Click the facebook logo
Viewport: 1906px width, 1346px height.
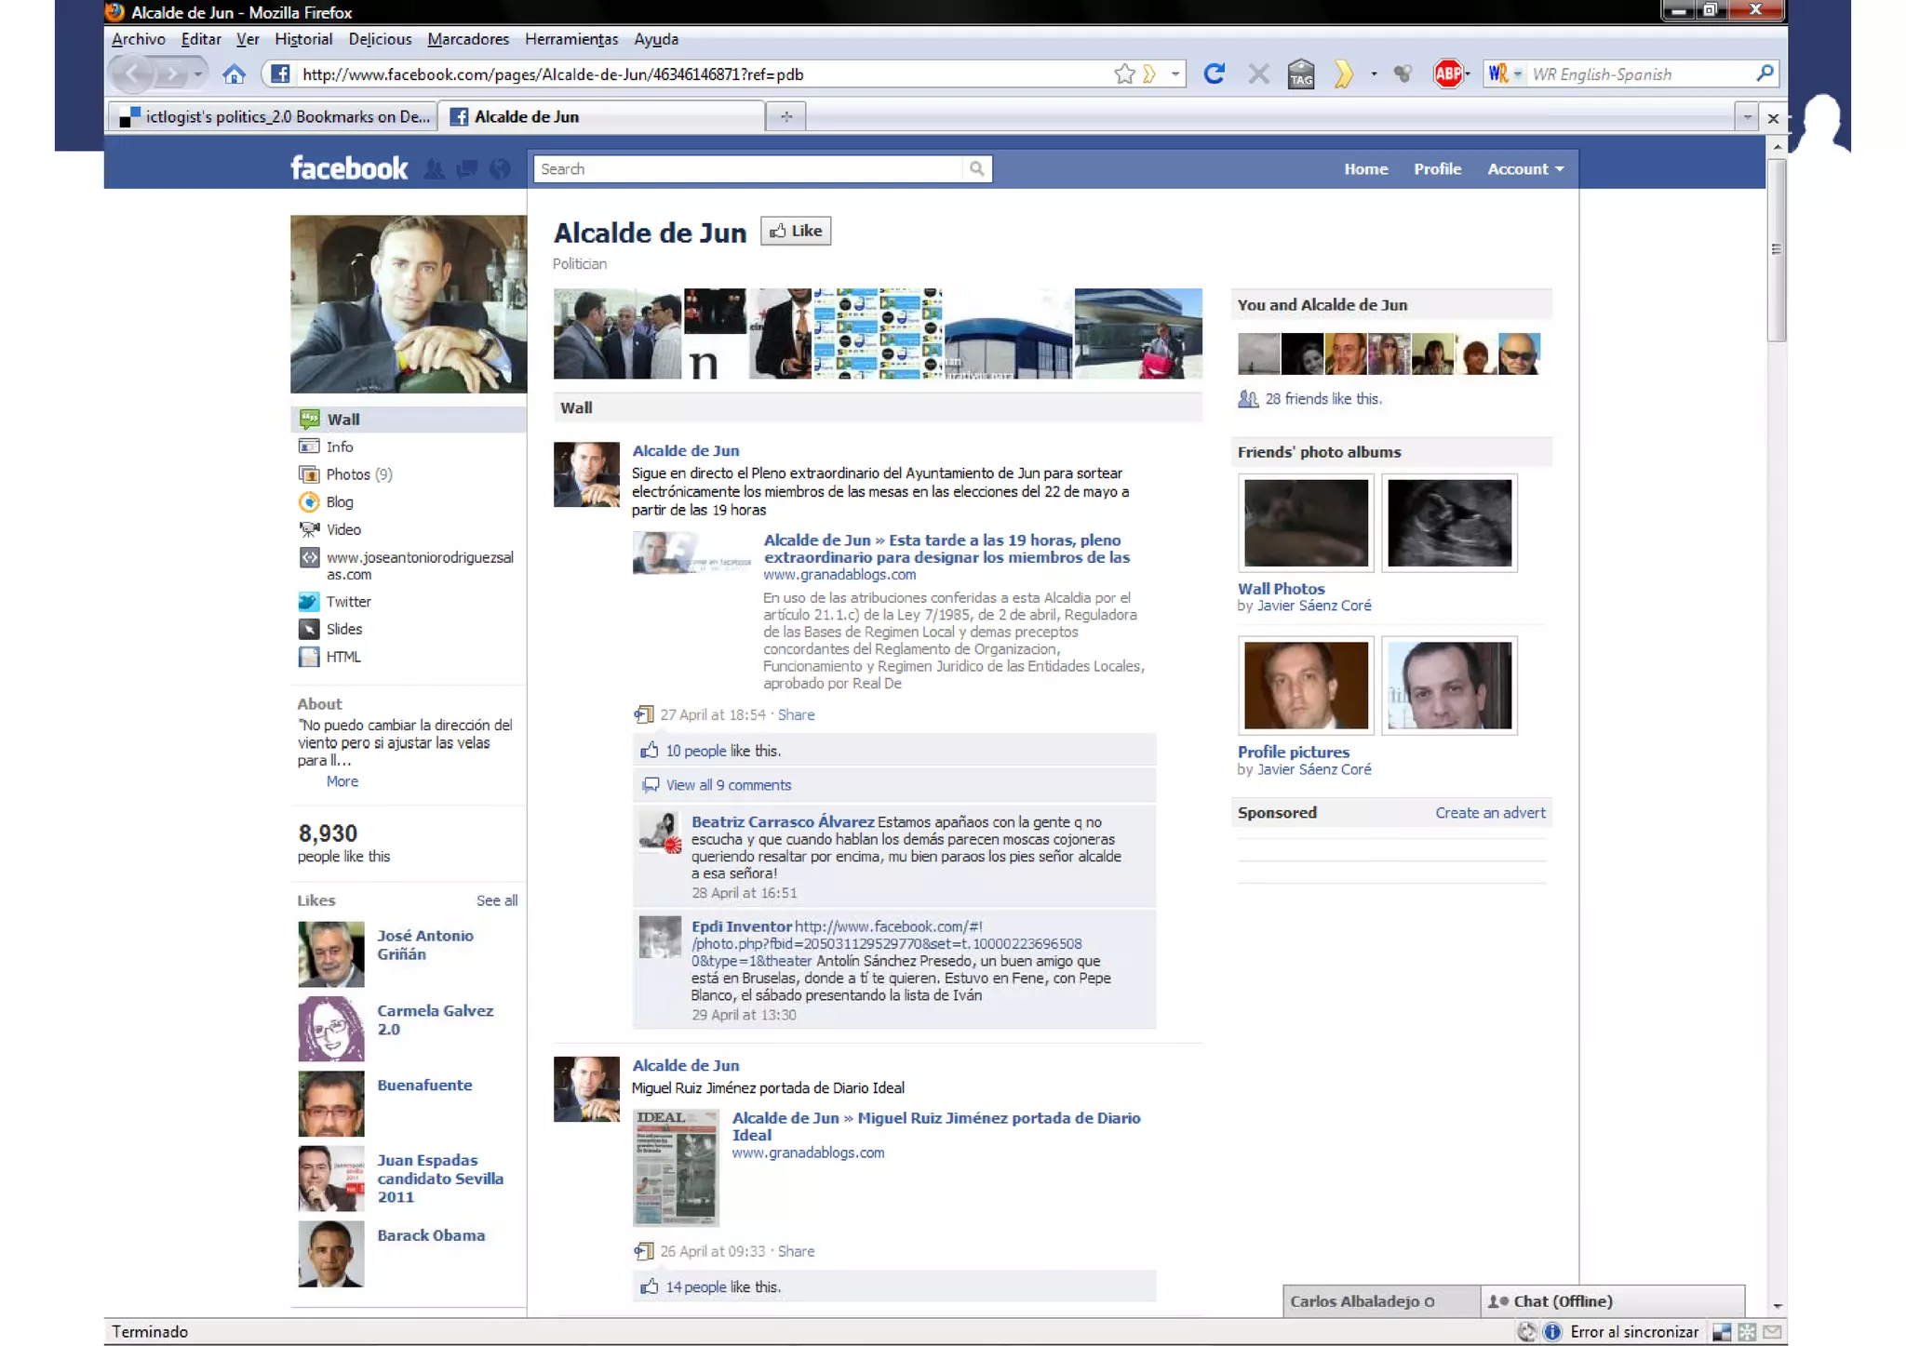click(x=349, y=168)
